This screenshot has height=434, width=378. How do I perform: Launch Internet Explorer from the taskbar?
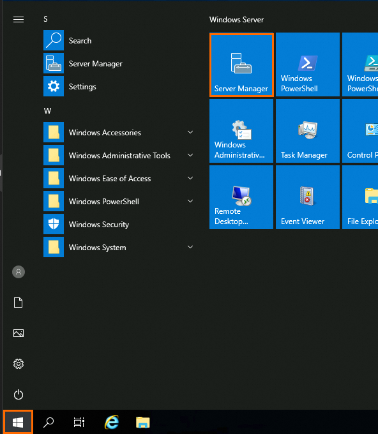(x=112, y=422)
